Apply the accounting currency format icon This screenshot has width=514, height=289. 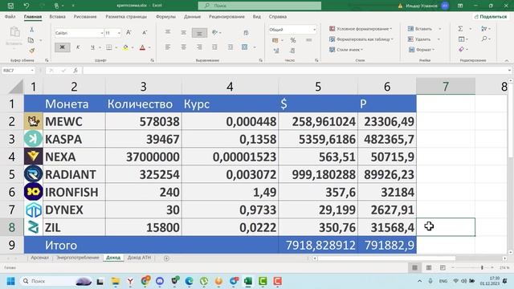point(275,40)
